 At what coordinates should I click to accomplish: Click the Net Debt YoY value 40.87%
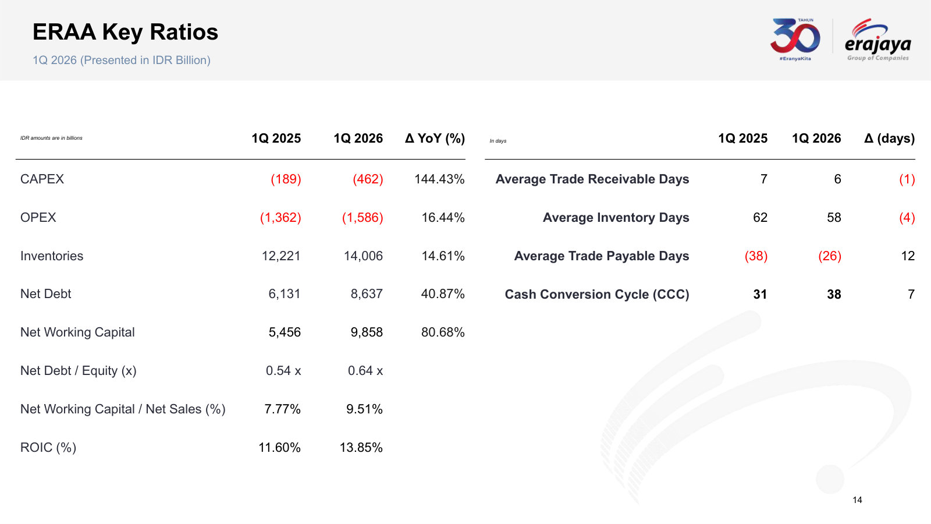click(x=443, y=294)
